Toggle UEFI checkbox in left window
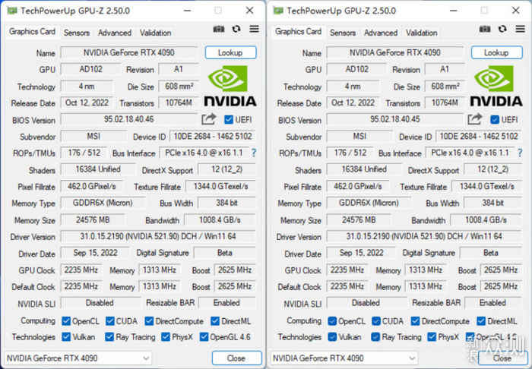This screenshot has width=532, height=369. click(229, 120)
